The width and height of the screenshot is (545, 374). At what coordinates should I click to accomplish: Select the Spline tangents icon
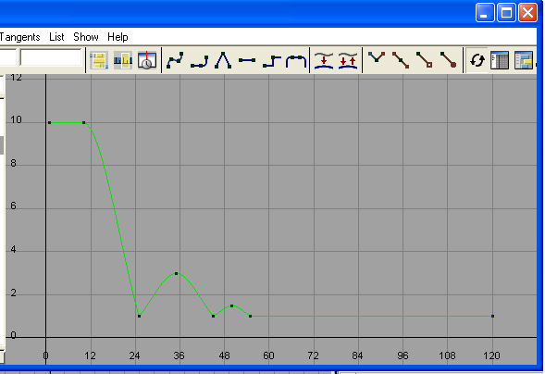pos(175,60)
